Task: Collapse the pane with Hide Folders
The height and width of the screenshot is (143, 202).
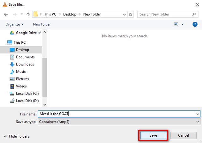Action: (16, 136)
